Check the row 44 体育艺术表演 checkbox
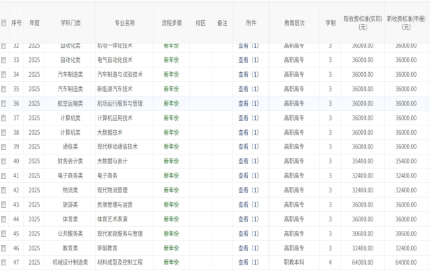The image size is (430, 270). coord(4,219)
